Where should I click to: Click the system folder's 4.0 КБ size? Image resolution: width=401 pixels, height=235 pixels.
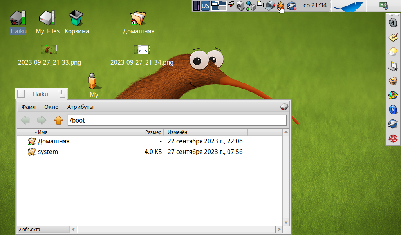(153, 152)
